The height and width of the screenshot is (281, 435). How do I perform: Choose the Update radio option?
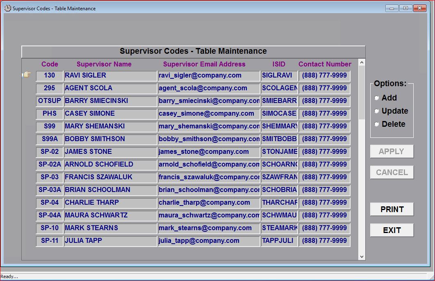click(x=377, y=111)
